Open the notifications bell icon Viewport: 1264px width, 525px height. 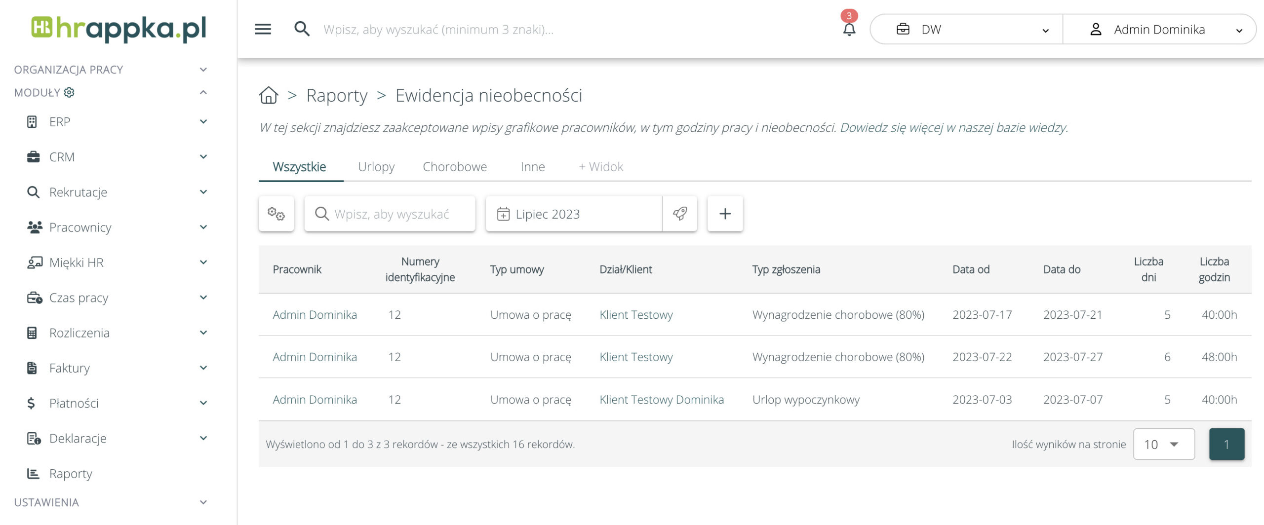(849, 30)
